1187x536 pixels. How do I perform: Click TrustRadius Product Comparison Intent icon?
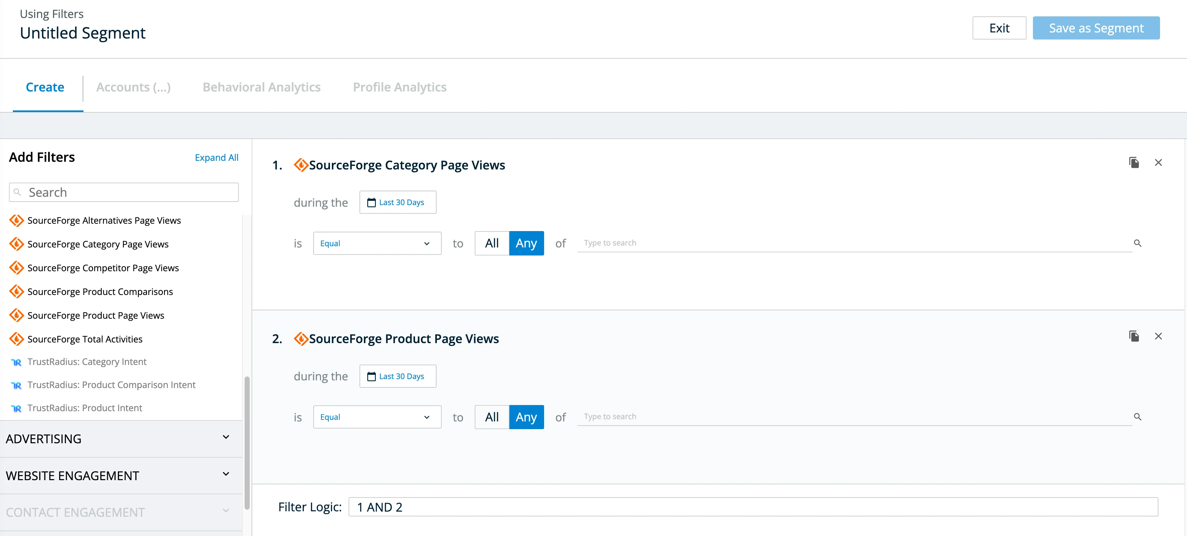coord(16,385)
